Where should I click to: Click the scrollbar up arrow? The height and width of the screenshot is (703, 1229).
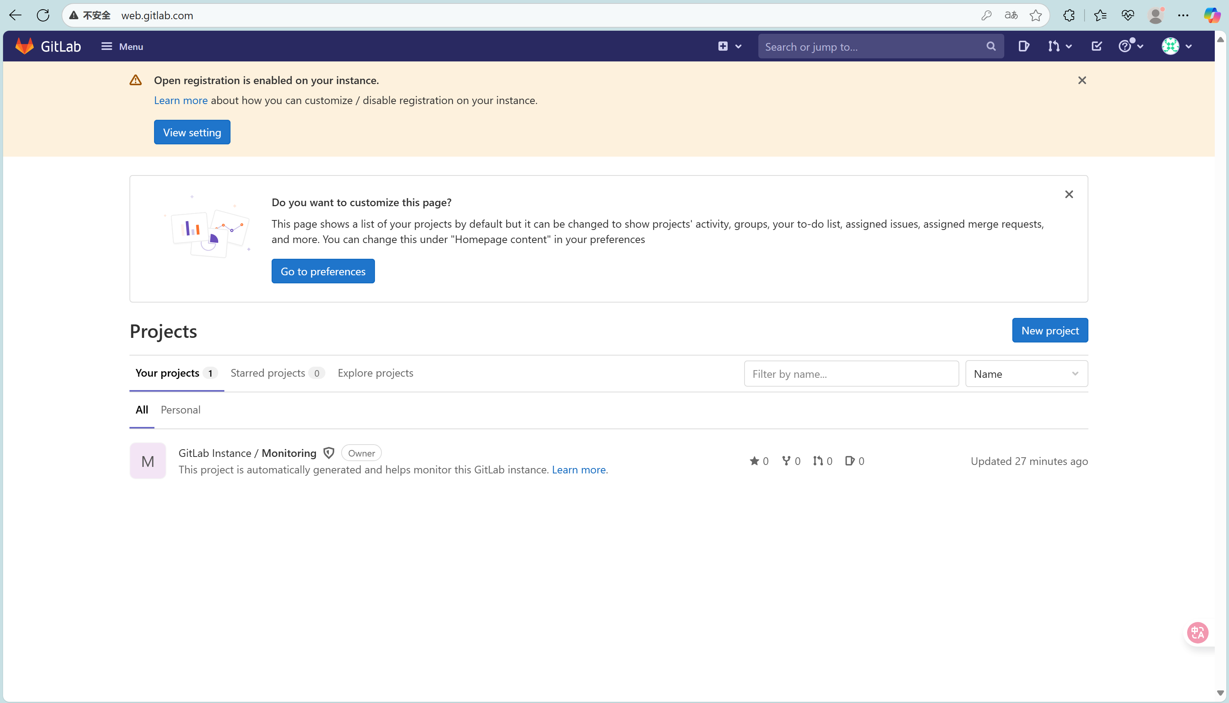tap(1220, 40)
